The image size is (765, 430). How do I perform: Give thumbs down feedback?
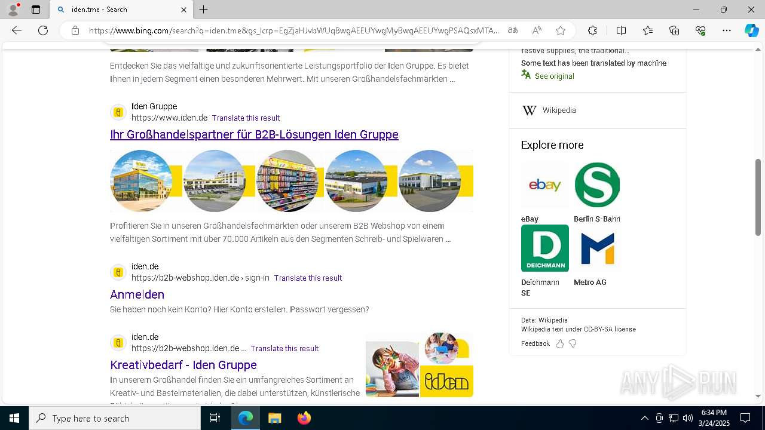point(573,344)
